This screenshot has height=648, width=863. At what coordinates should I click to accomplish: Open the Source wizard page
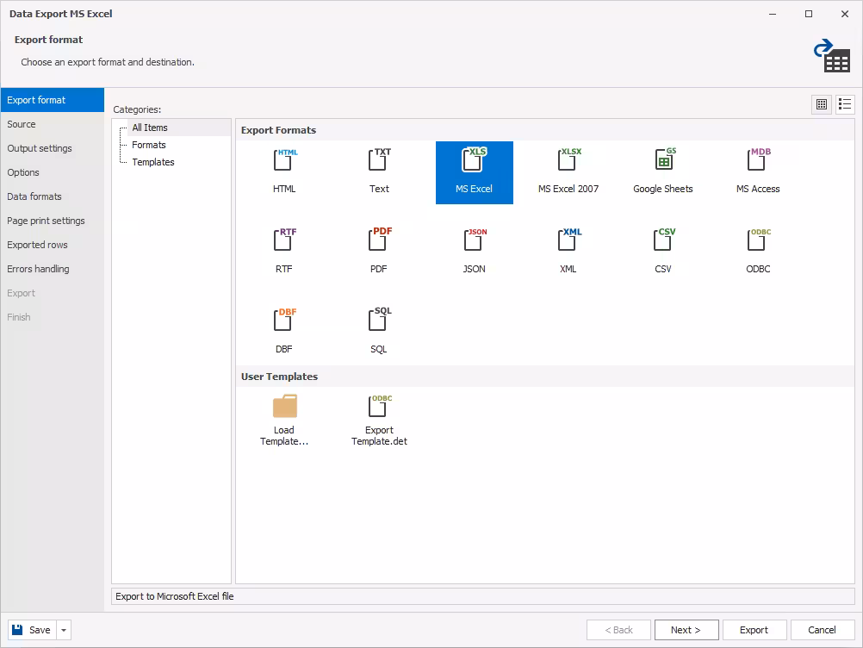(x=53, y=124)
